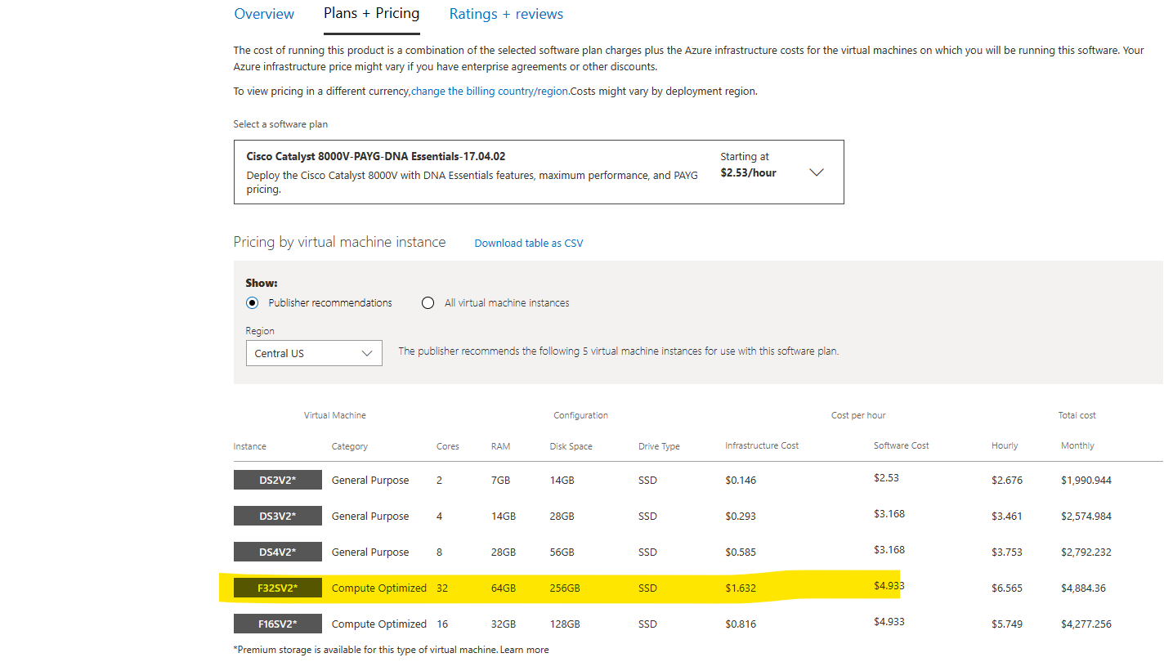
Task: Switch to the Overview tab
Action: (x=263, y=14)
